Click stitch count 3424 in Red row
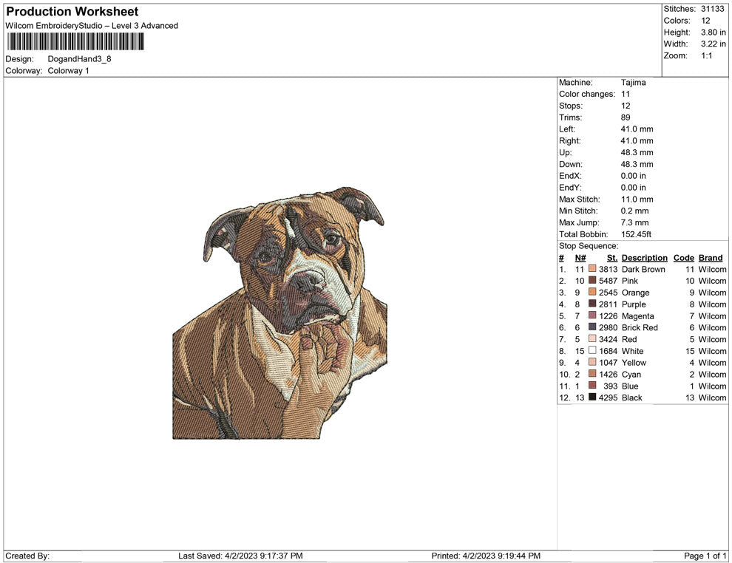The width and height of the screenshot is (732, 563). (608, 339)
